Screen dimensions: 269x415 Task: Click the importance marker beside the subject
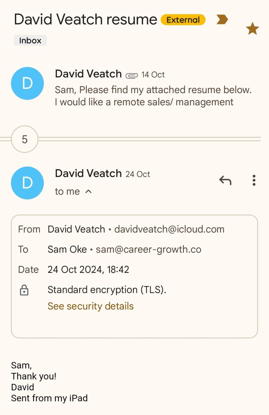[222, 19]
